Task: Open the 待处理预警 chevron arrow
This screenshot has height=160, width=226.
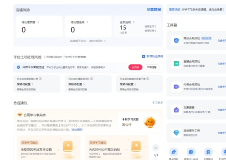Action: [38, 22]
